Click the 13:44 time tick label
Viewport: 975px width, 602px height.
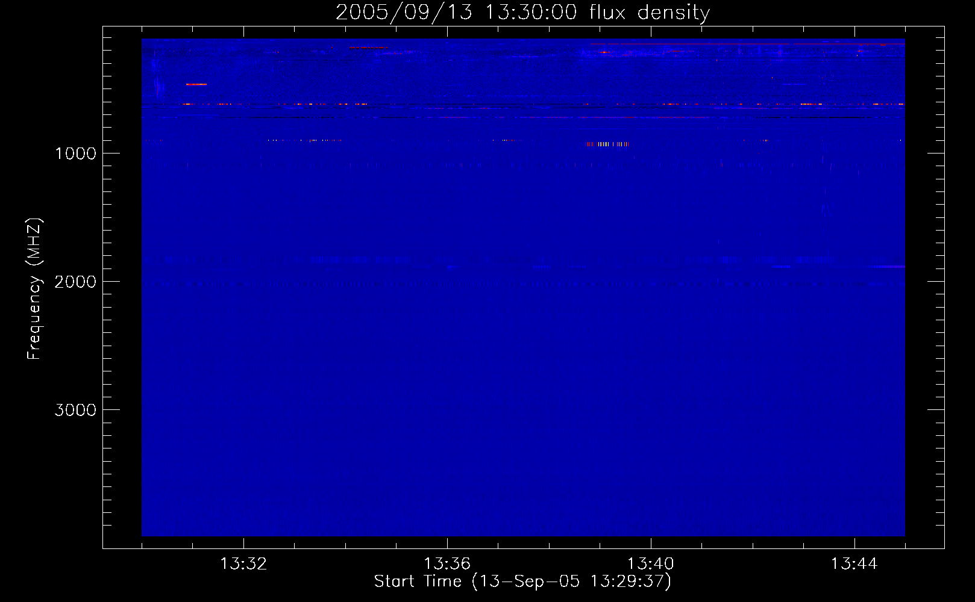click(854, 564)
